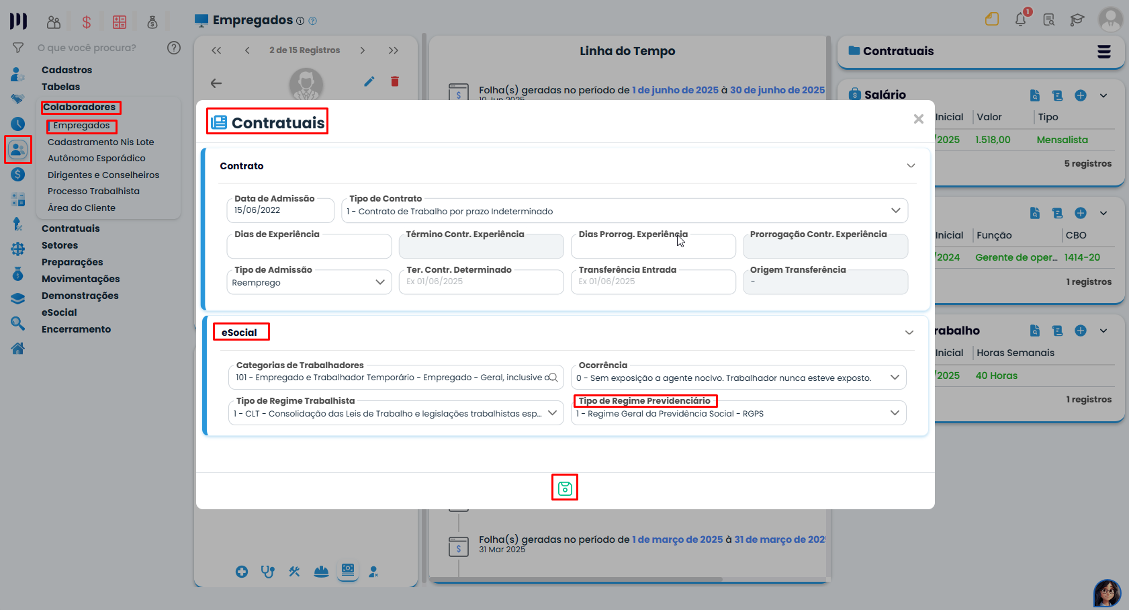Edit the employee with the pencil icon
Image resolution: width=1129 pixels, height=610 pixels.
[x=369, y=81]
